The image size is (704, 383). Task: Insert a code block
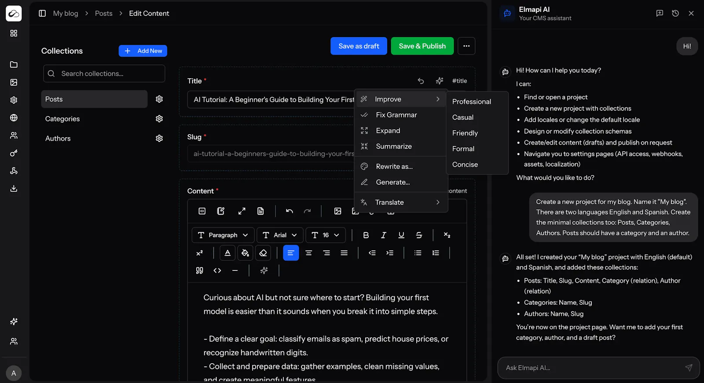(x=217, y=270)
